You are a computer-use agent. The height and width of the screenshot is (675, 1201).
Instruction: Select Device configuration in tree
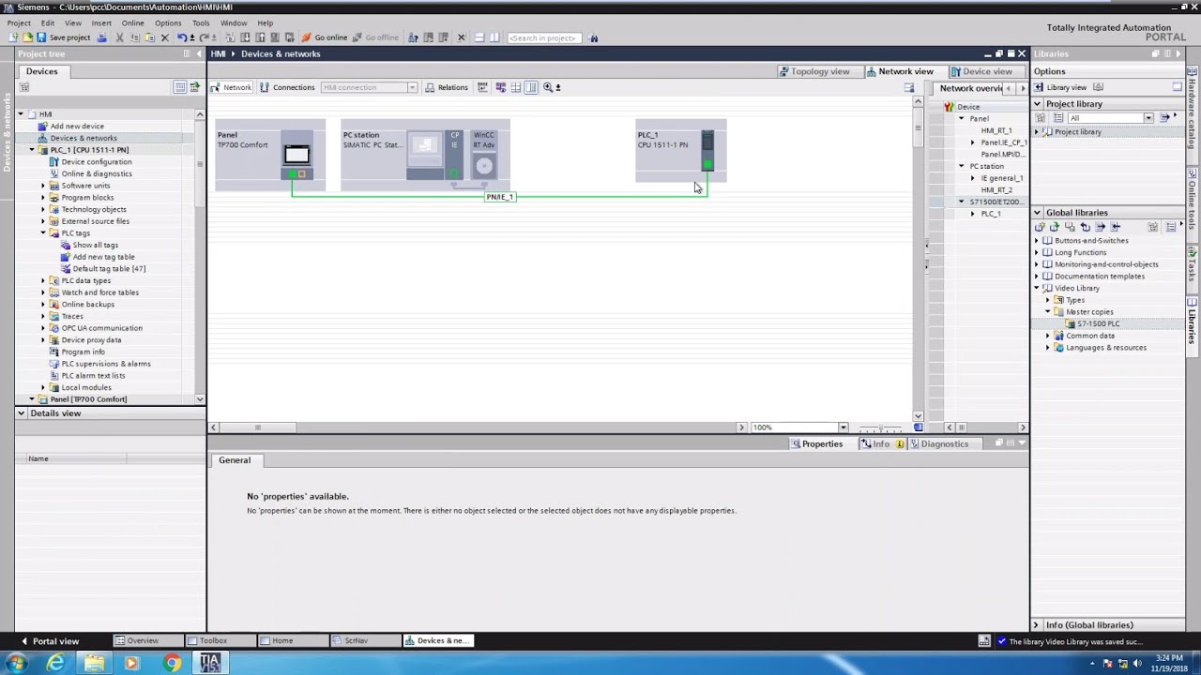click(x=97, y=161)
